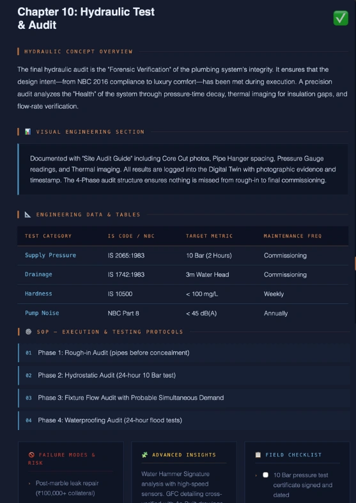Expand the Post-marble leak repair bullet arrow
The image size is (356, 503).
coord(29,483)
